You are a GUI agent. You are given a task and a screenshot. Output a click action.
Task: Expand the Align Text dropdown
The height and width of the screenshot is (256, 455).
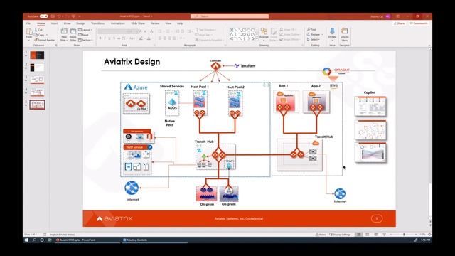tap(204, 35)
